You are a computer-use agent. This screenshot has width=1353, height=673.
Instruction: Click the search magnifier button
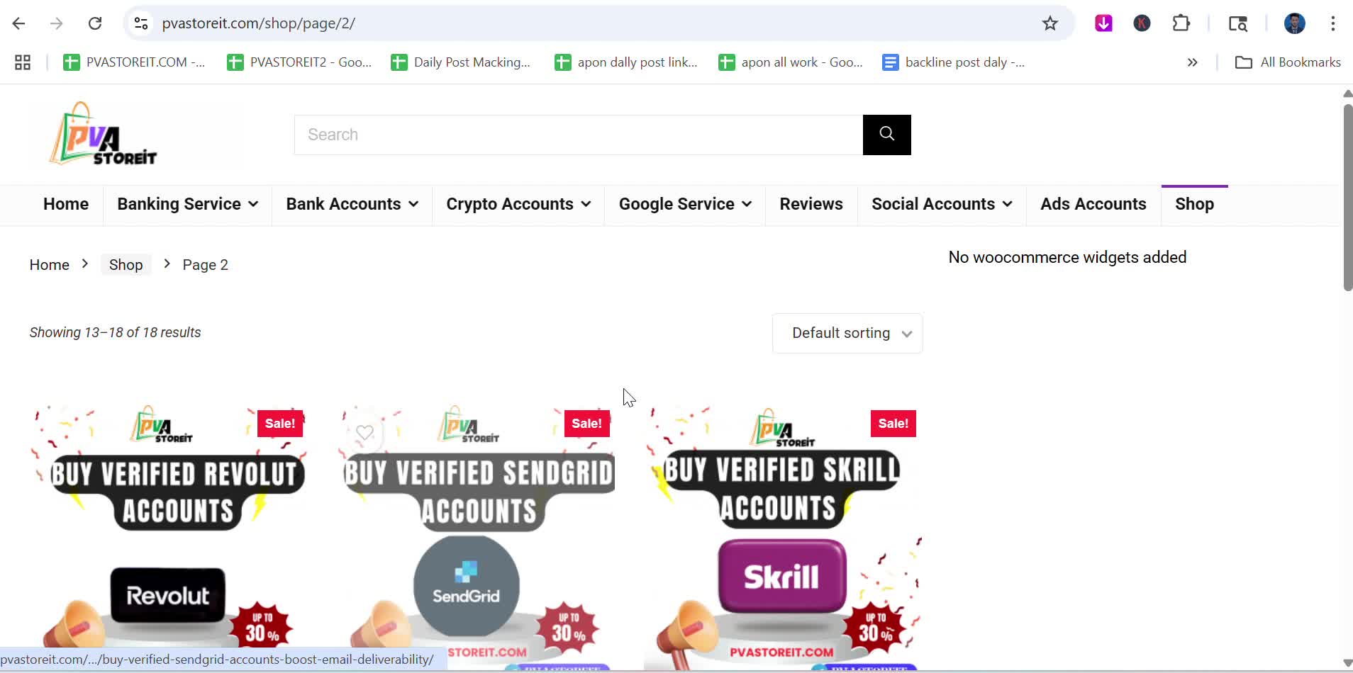886,135
